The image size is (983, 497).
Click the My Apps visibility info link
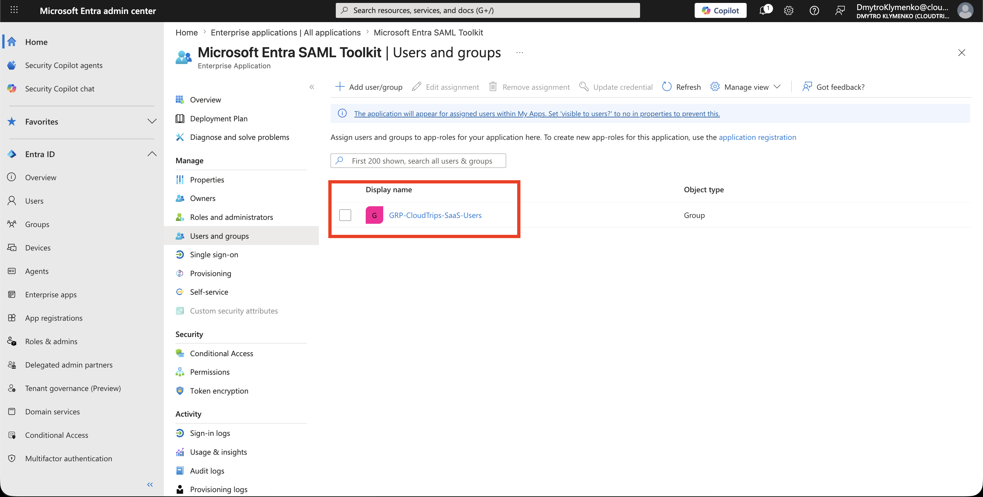[x=537, y=114]
